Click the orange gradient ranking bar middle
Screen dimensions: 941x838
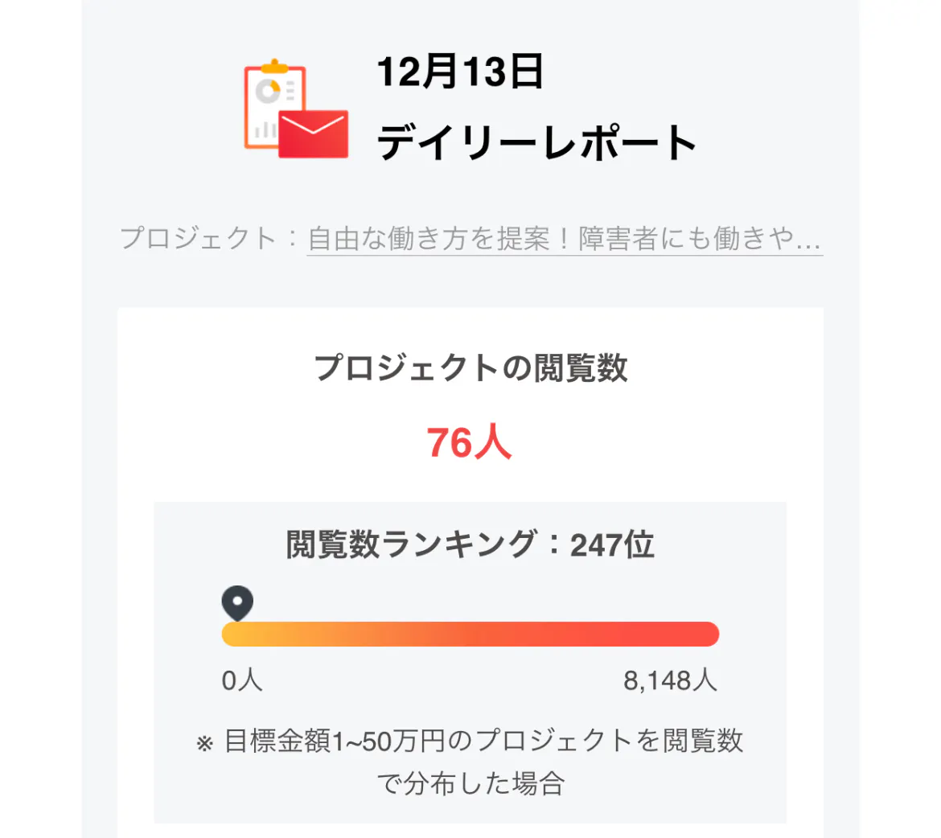470,634
